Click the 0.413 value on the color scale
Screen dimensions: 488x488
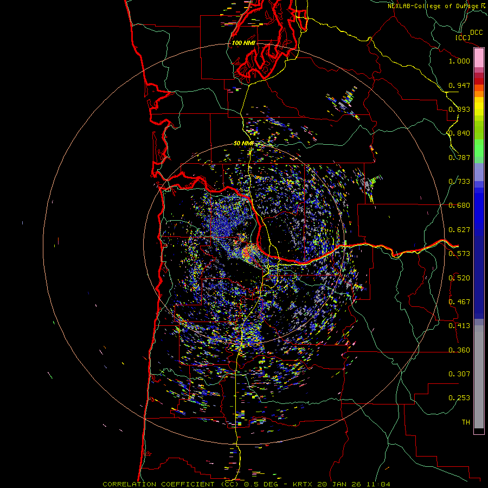[459, 326]
